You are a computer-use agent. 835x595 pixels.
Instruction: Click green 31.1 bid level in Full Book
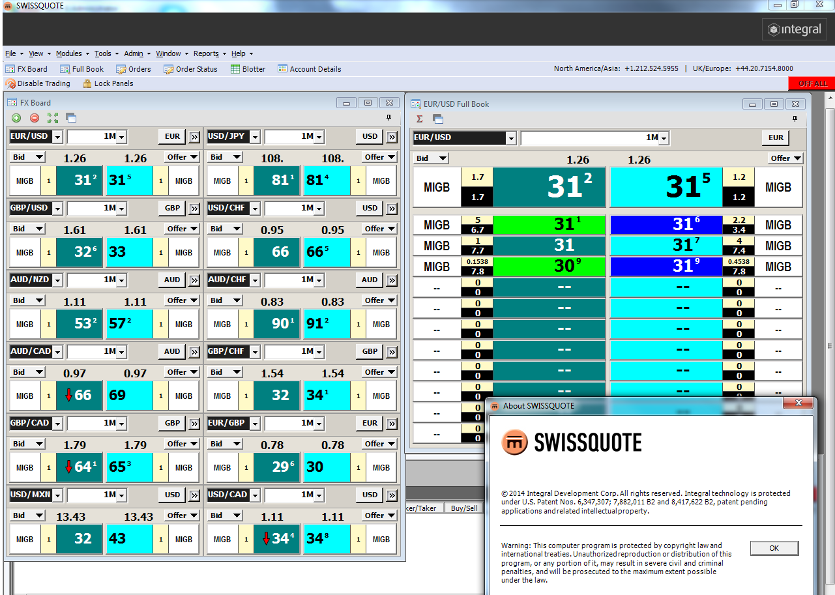coord(549,225)
